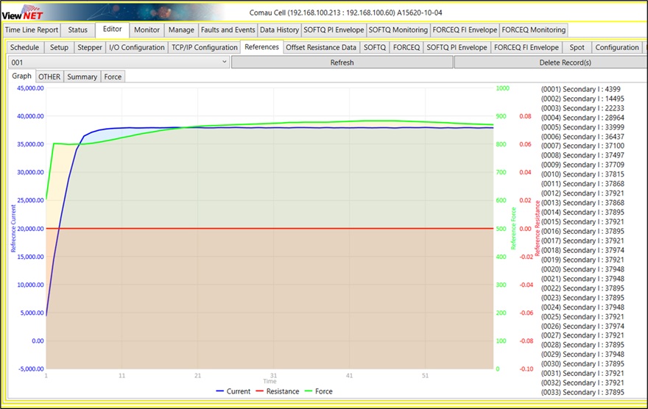Image resolution: width=648 pixels, height=409 pixels.
Task: Open the OTHER graph tab
Action: 49,77
